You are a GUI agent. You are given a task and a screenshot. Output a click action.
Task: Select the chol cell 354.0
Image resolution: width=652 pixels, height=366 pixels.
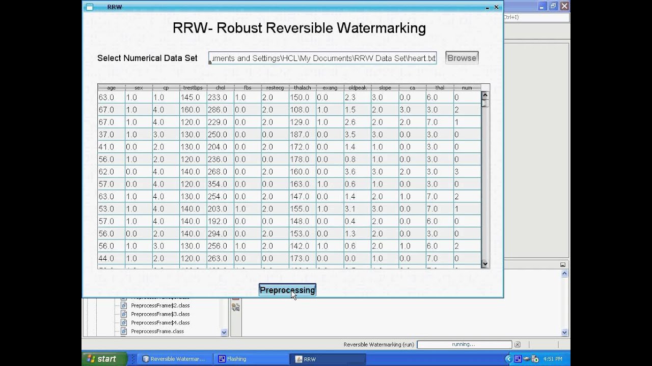pyautogui.click(x=221, y=184)
